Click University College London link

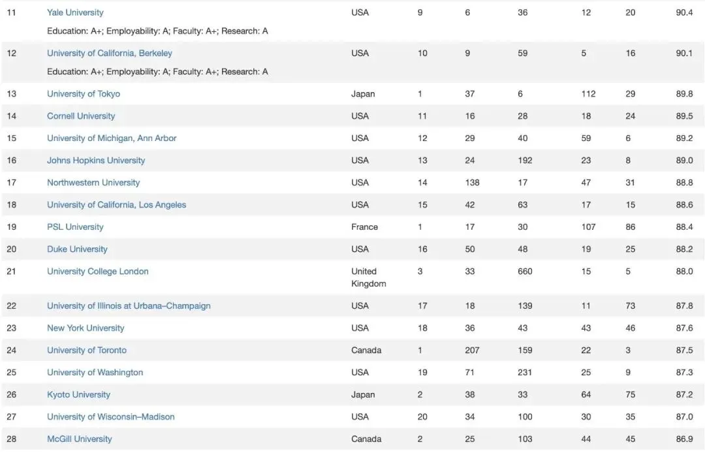coord(97,271)
